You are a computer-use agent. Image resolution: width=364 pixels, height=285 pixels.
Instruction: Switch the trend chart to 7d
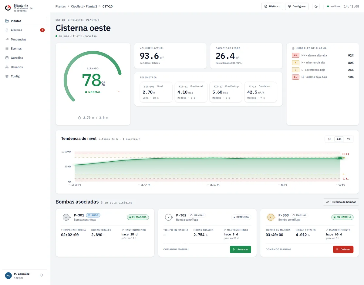pyautogui.click(x=349, y=139)
